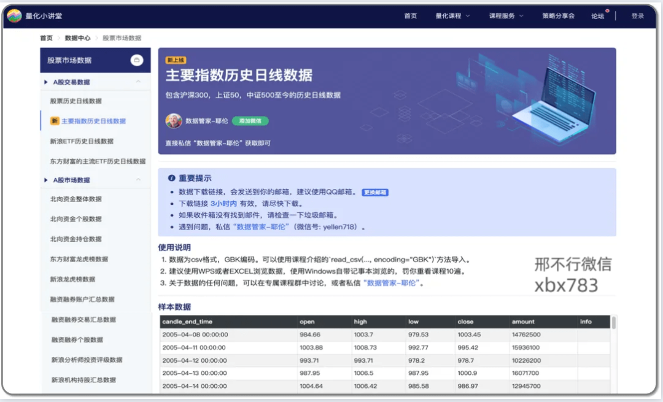Open the 量化课程 dropdown menu
Screen dimensions: 663x402
pos(453,15)
